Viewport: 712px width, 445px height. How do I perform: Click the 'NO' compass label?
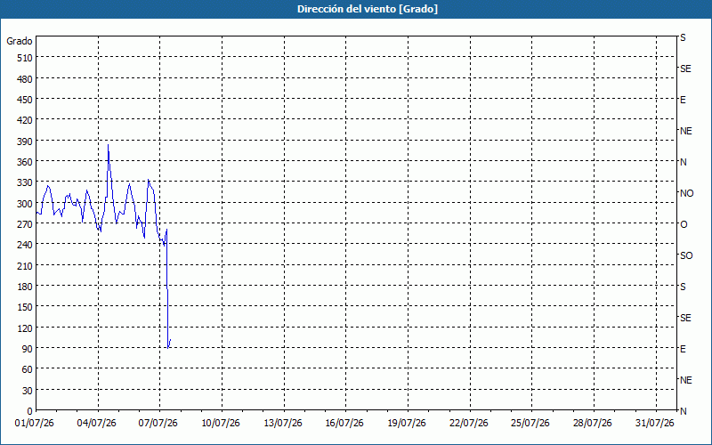pyautogui.click(x=686, y=193)
